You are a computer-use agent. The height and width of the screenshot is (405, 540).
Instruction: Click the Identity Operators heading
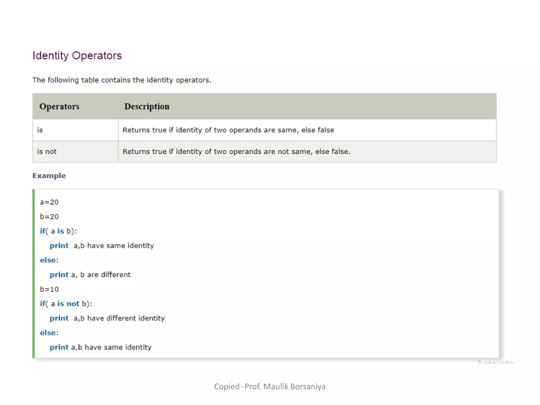77,56
